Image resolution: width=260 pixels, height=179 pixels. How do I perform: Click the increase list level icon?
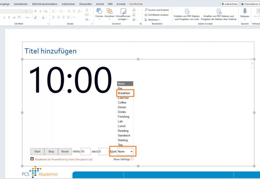coord(74,11)
